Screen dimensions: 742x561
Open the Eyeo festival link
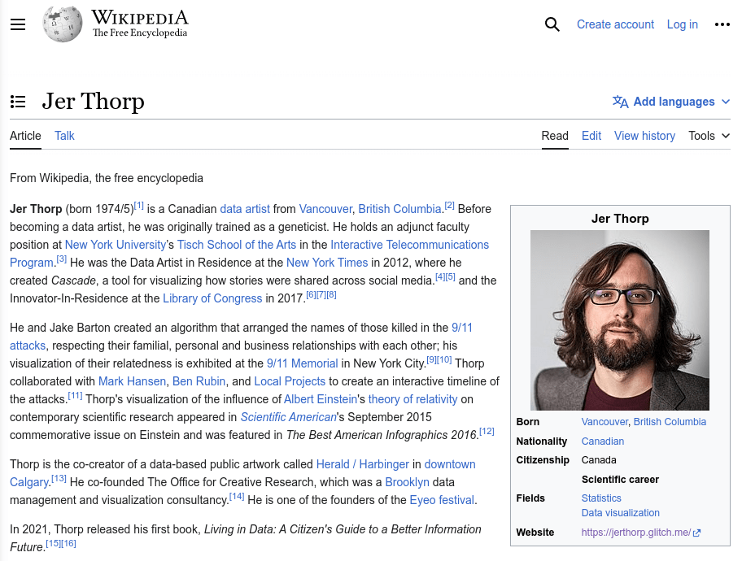[442, 501]
